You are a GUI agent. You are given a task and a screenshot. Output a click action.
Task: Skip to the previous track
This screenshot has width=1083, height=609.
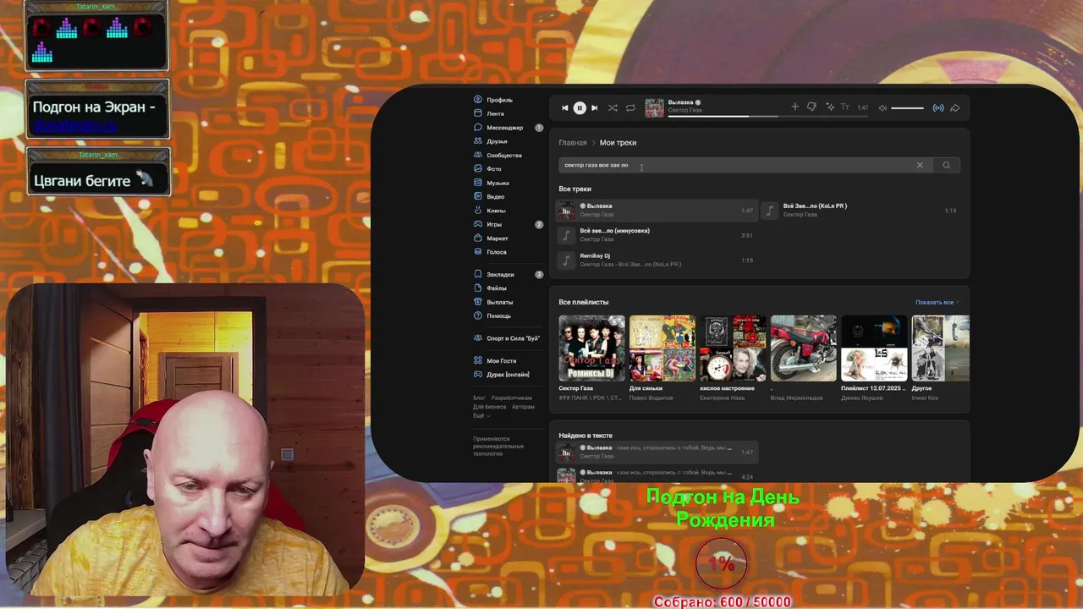coord(565,107)
